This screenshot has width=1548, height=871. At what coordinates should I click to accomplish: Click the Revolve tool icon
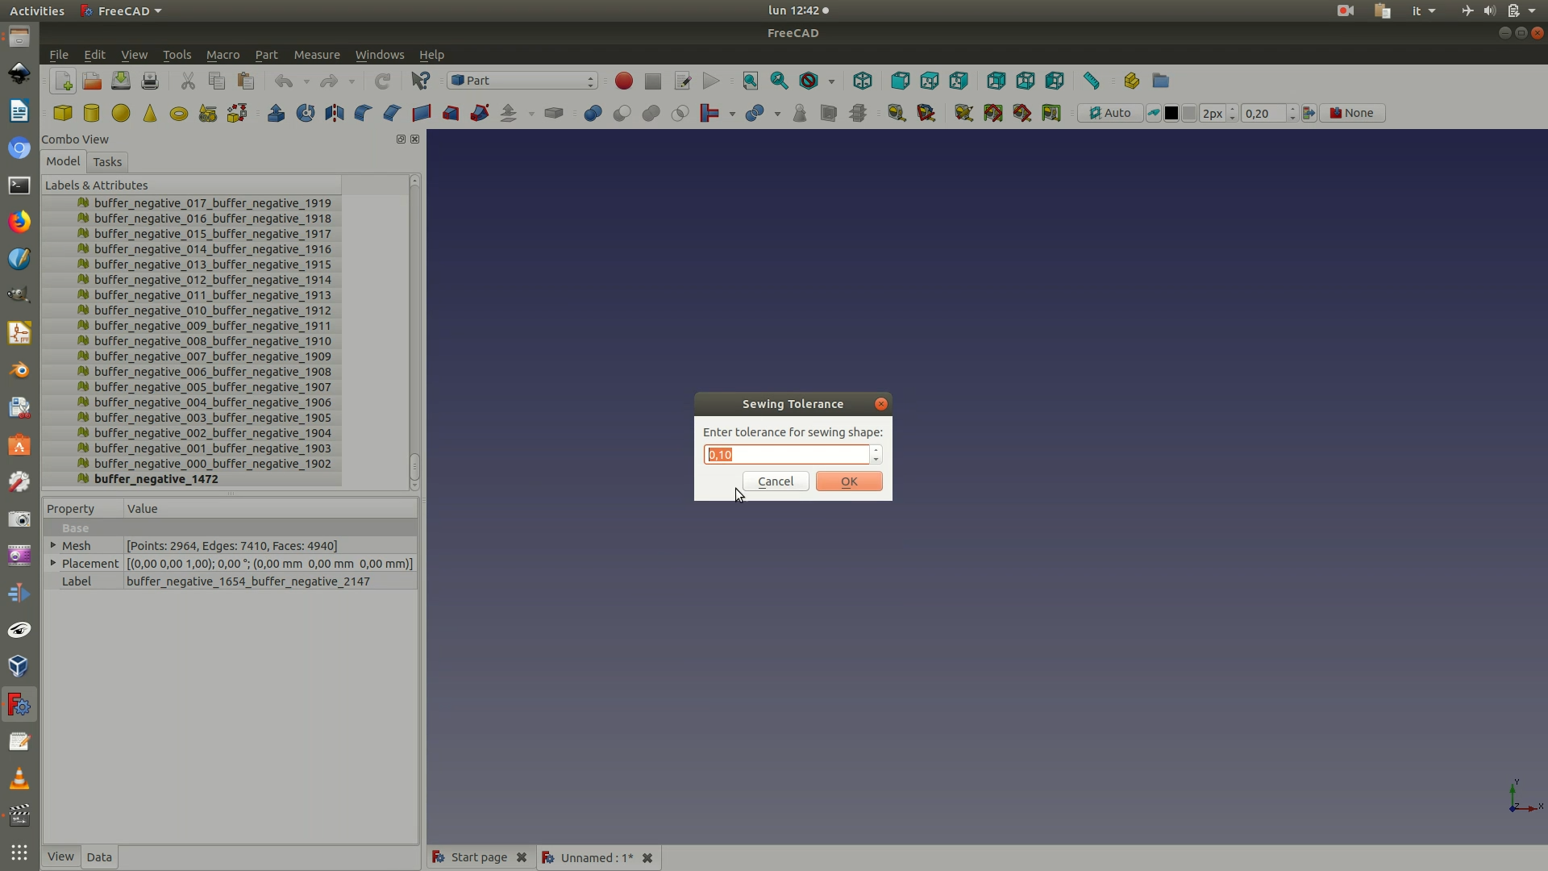(305, 113)
